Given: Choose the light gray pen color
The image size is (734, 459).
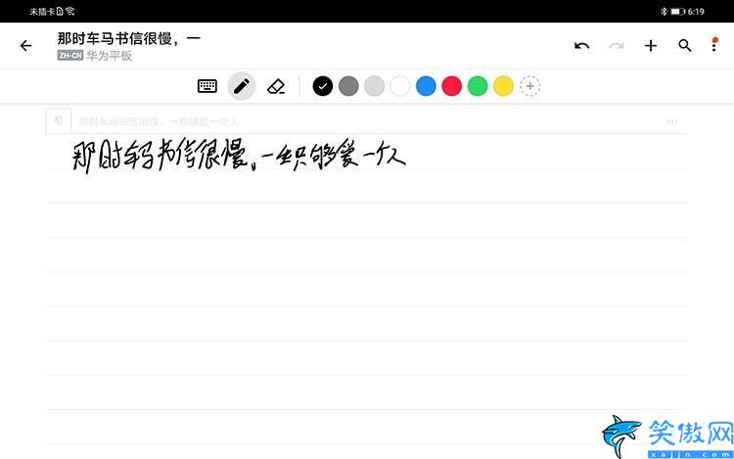Looking at the screenshot, I should (x=374, y=86).
